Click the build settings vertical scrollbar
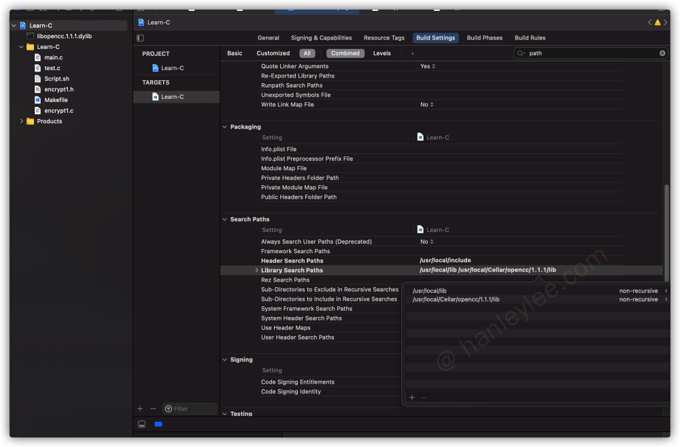Viewport: 680px width, 447px height. (x=666, y=233)
